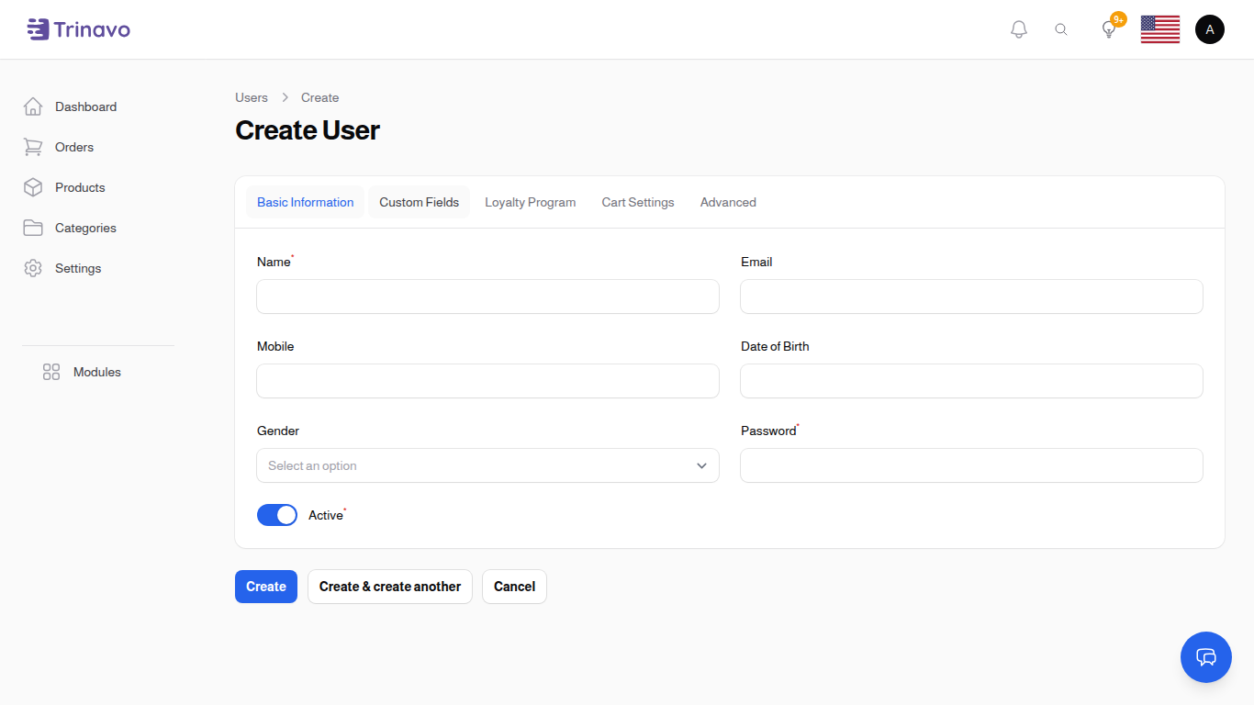The image size is (1254, 705).
Task: Focus the Name input field
Action: tap(487, 297)
